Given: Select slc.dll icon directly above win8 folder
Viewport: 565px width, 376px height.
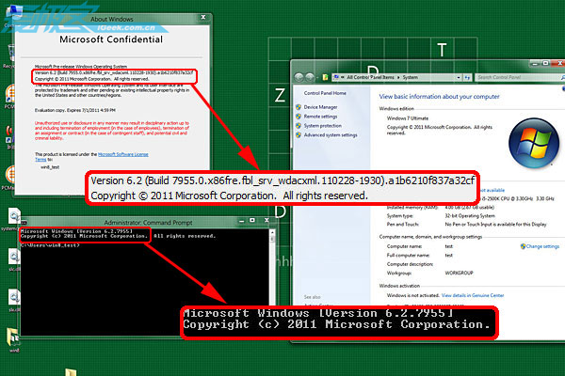Looking at the screenshot, I should pos(14,301).
